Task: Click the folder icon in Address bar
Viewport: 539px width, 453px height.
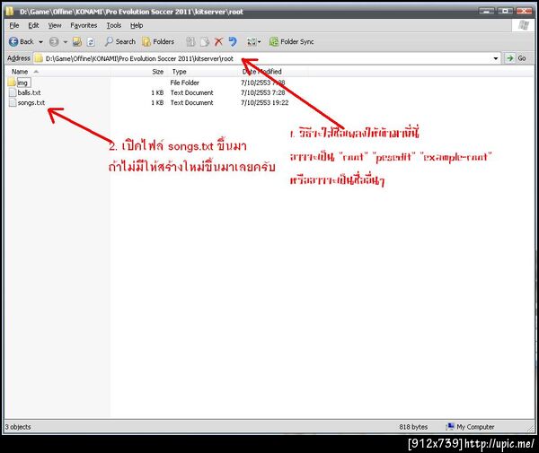Action: point(39,58)
